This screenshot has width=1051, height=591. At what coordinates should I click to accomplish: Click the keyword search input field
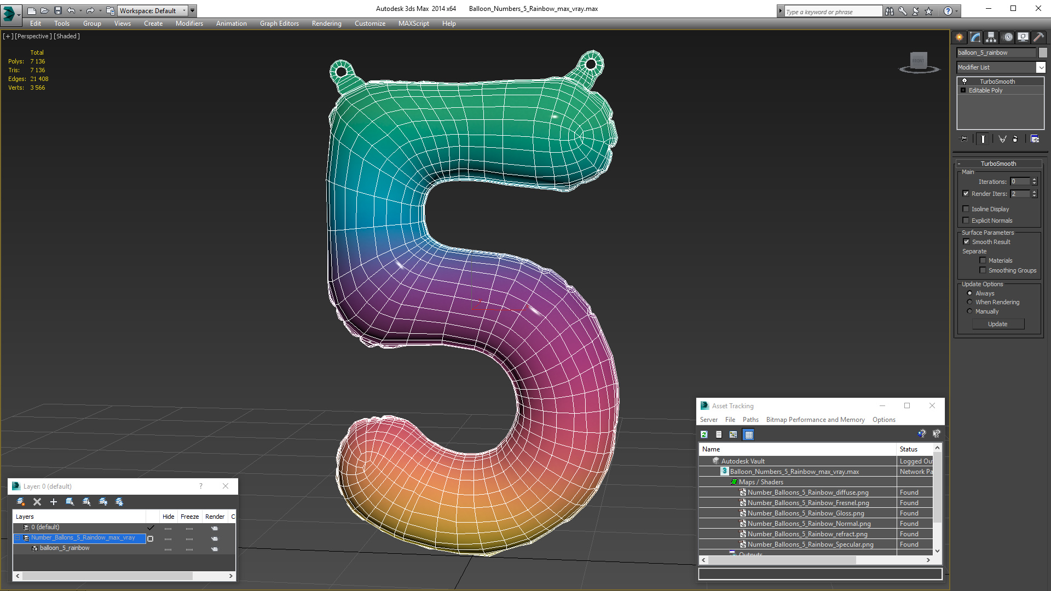pyautogui.click(x=832, y=11)
